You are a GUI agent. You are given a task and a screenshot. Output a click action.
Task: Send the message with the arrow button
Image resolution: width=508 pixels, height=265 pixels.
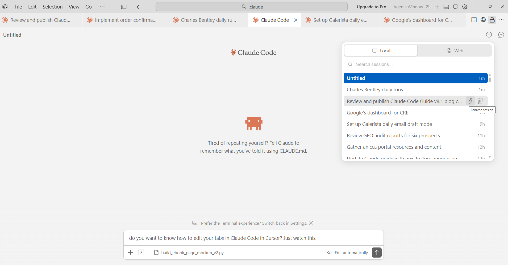(377, 253)
